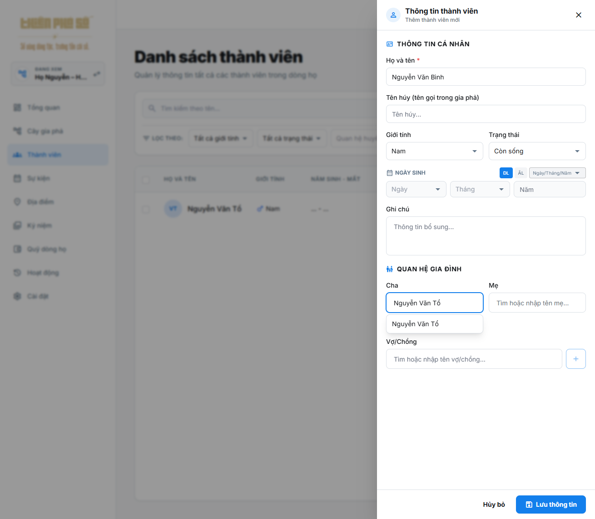This screenshot has width=595, height=519.
Task: Click the plus button to add spouse
Action: pyautogui.click(x=576, y=359)
